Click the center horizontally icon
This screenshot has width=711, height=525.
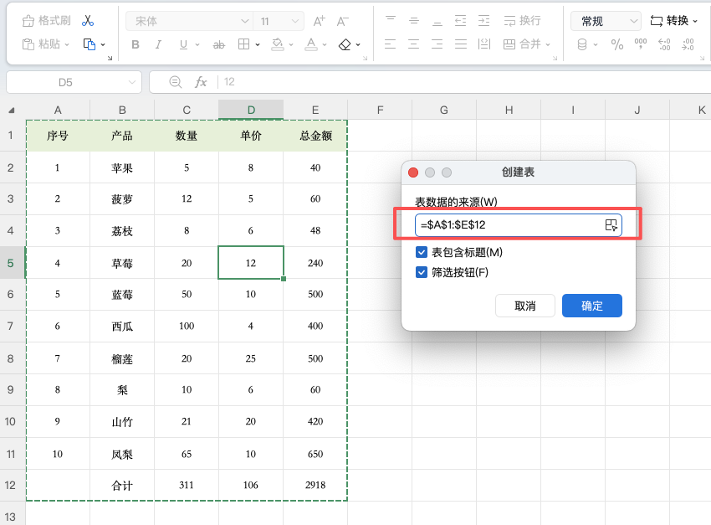pos(413,44)
